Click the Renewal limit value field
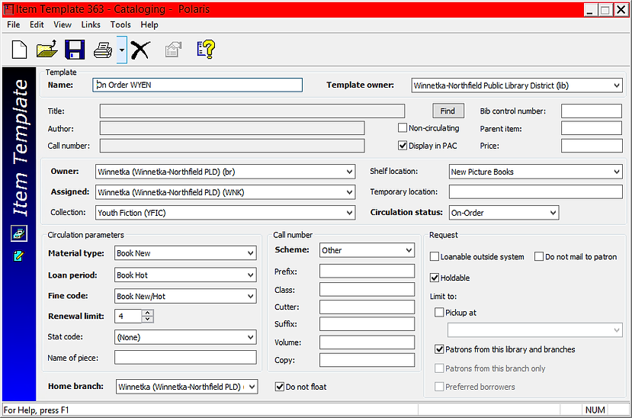Screen dimensions: 632x418 [128, 316]
